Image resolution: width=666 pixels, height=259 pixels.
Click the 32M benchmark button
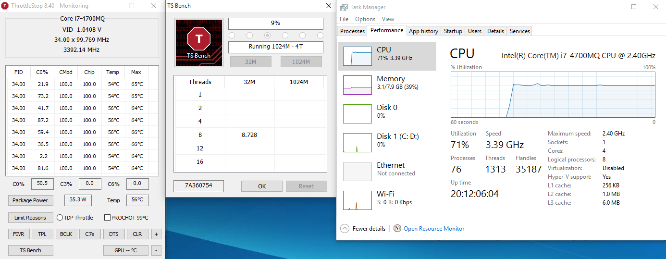(x=251, y=62)
